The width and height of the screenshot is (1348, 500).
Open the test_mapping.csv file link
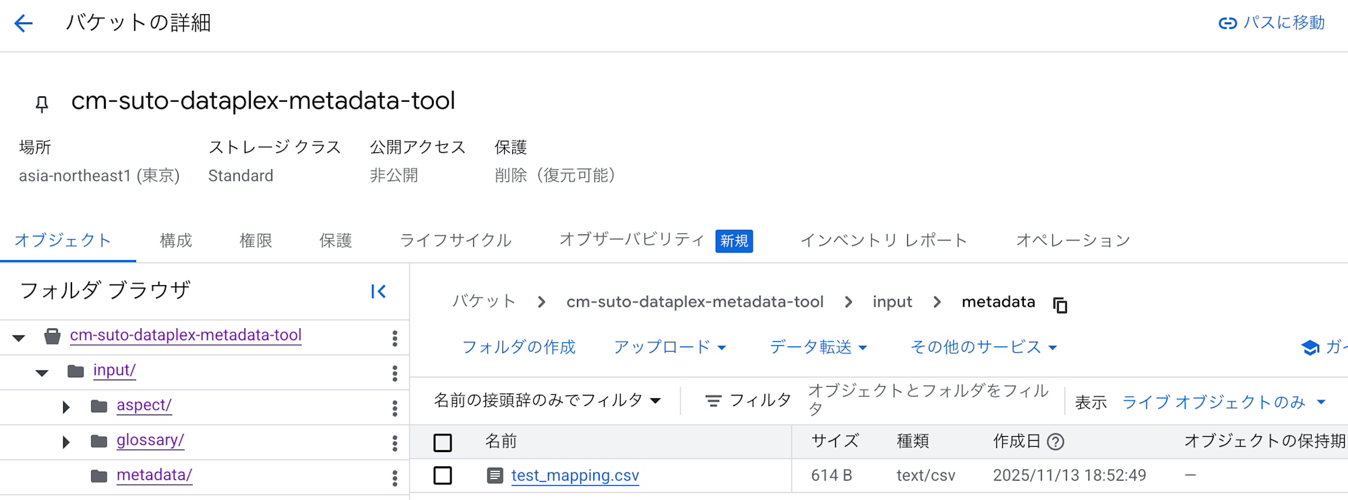pos(575,476)
